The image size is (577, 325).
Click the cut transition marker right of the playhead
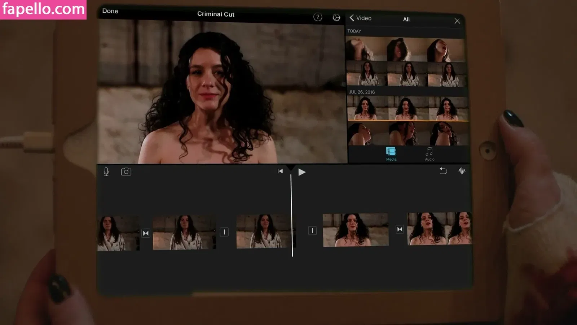312,231
